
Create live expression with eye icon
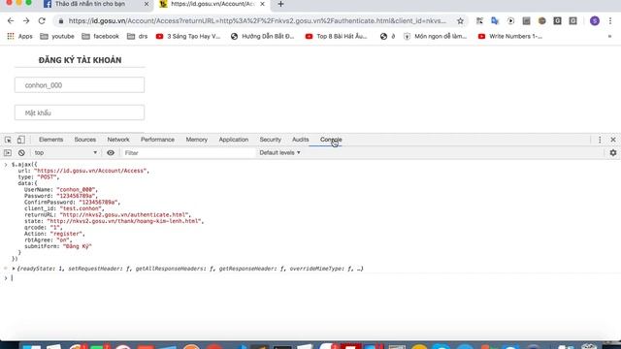click(111, 153)
